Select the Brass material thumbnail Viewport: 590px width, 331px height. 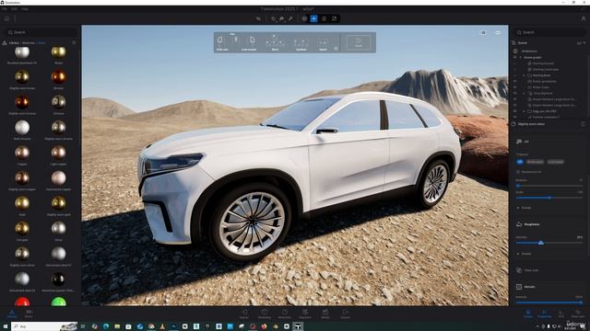coord(59,51)
